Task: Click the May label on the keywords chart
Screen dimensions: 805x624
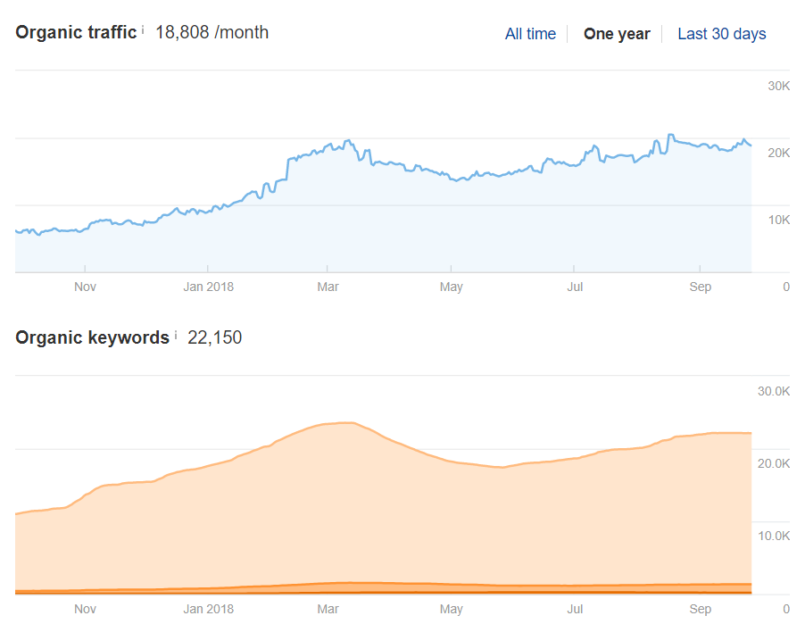Action: click(x=451, y=609)
